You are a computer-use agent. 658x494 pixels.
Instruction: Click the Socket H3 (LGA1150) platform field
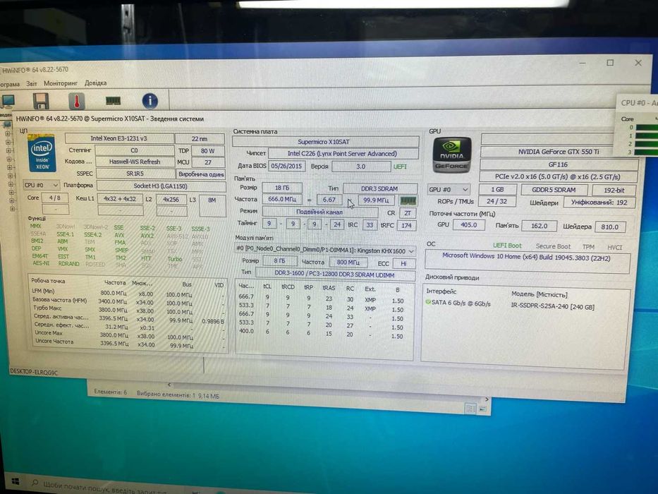coord(161,186)
